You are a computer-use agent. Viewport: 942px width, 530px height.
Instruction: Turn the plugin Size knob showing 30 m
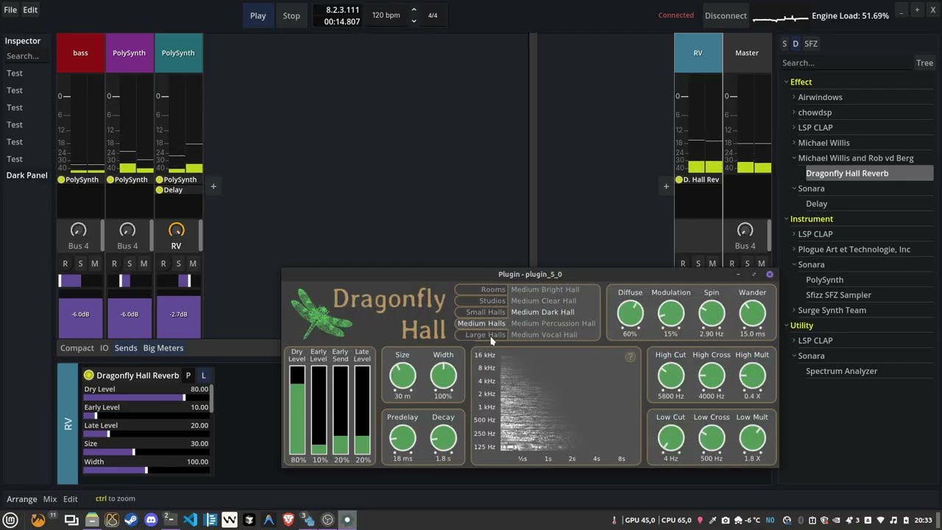pyautogui.click(x=403, y=376)
